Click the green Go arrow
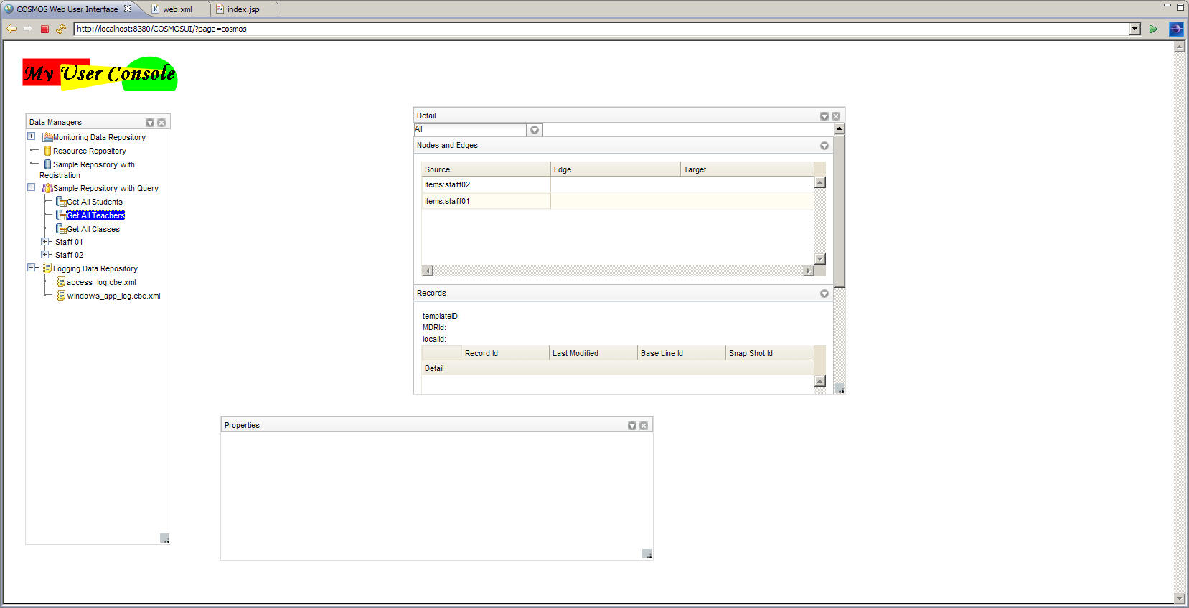This screenshot has height=608, width=1189. [1153, 29]
